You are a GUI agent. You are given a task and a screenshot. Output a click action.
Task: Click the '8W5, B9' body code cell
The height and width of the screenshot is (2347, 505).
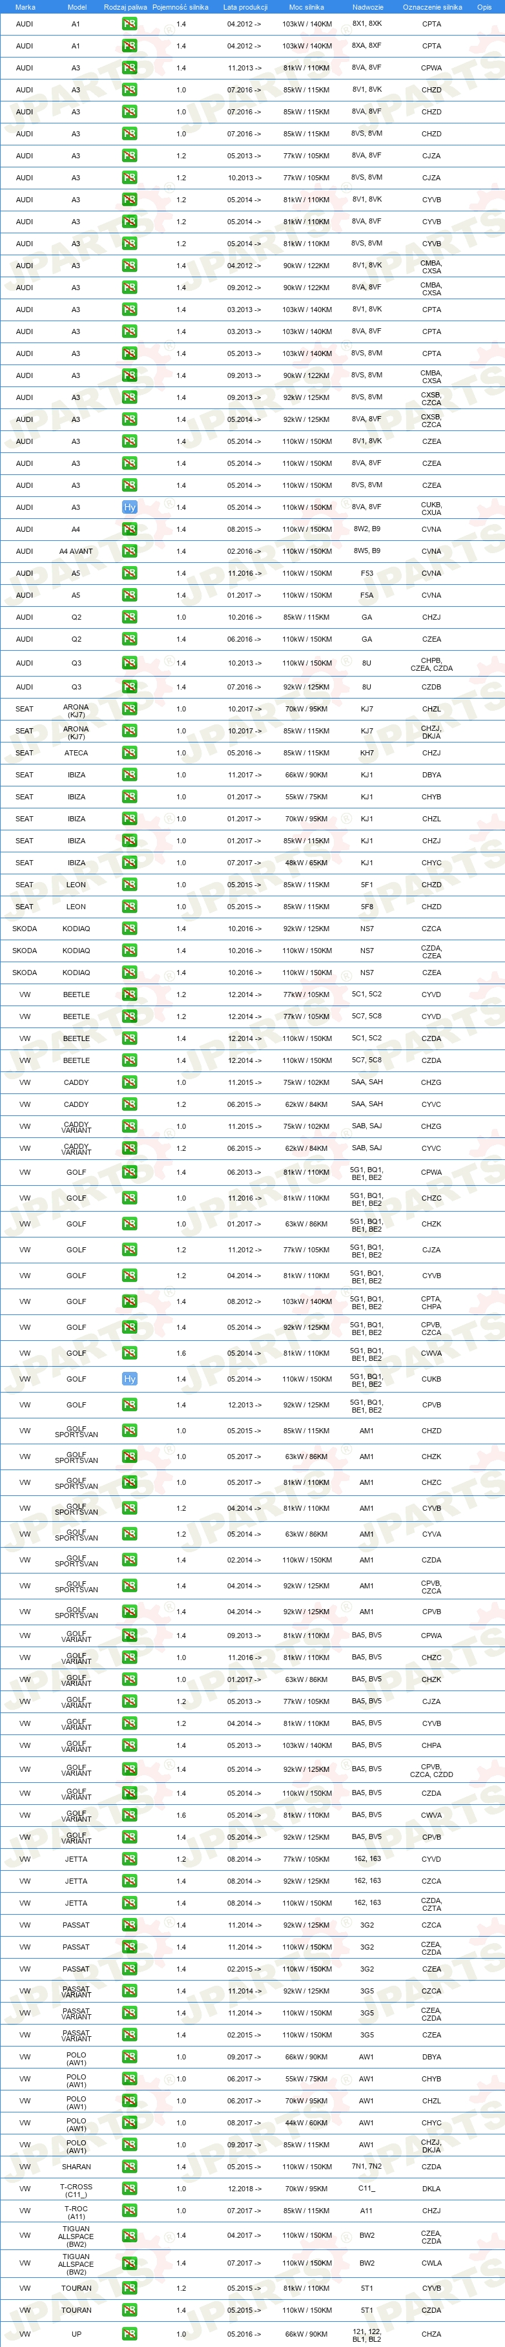[367, 551]
